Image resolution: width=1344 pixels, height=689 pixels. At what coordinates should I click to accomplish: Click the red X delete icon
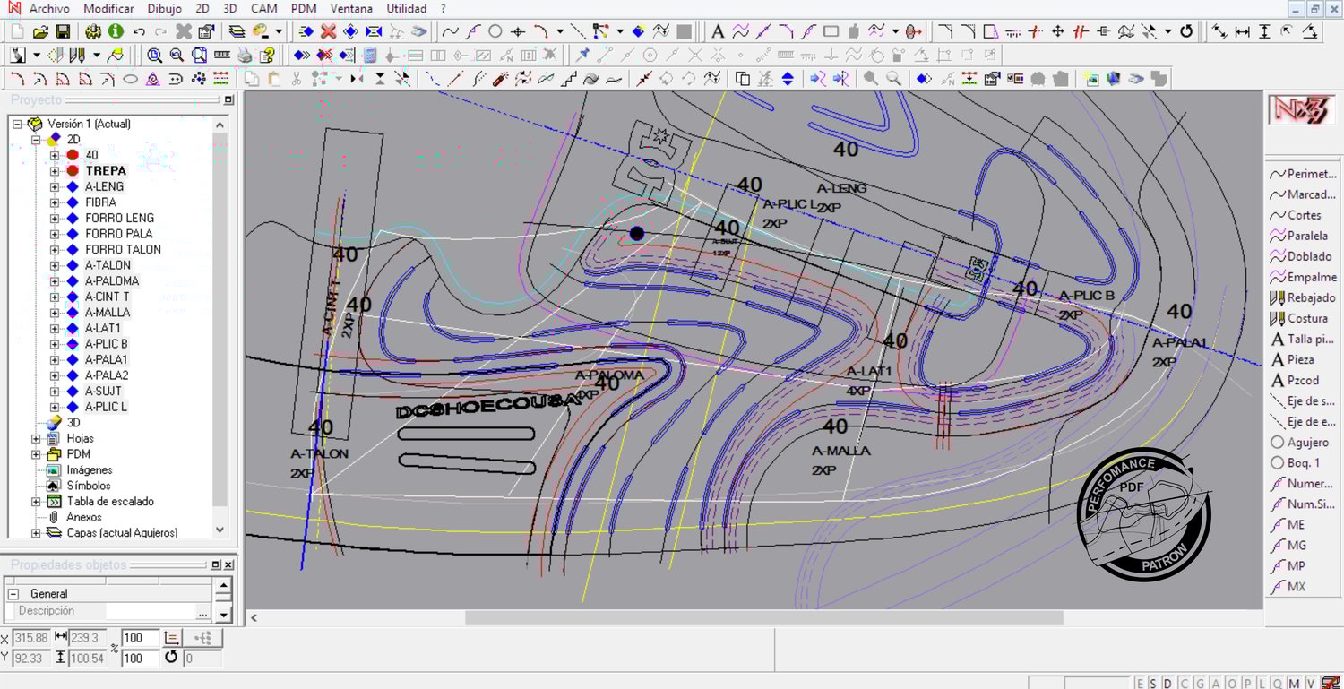pyautogui.click(x=328, y=31)
